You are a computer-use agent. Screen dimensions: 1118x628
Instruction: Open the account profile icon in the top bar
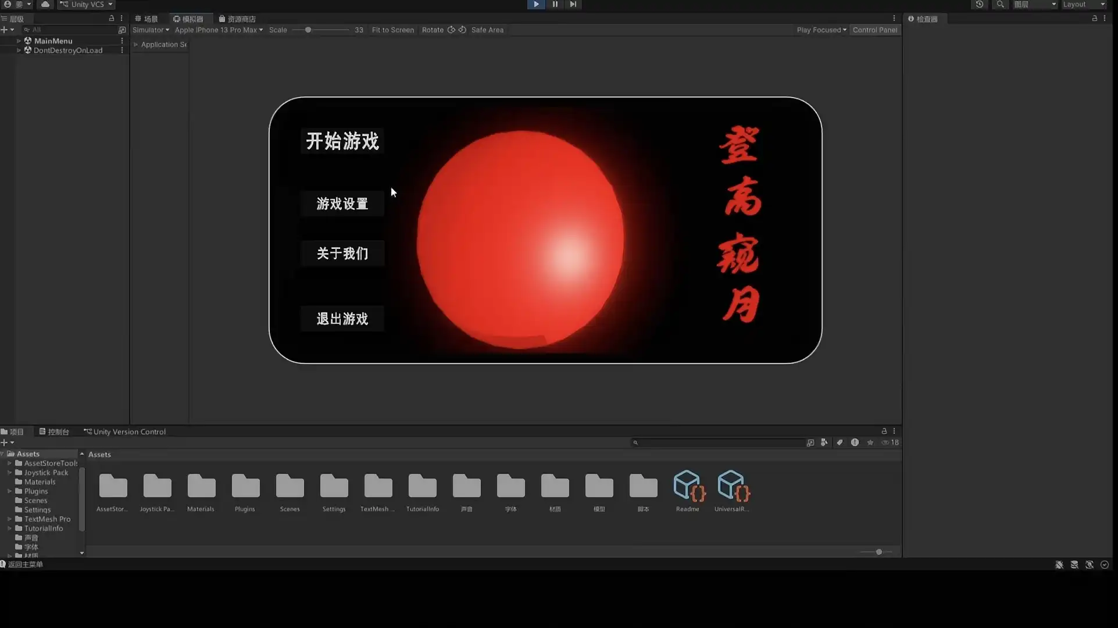(8, 4)
